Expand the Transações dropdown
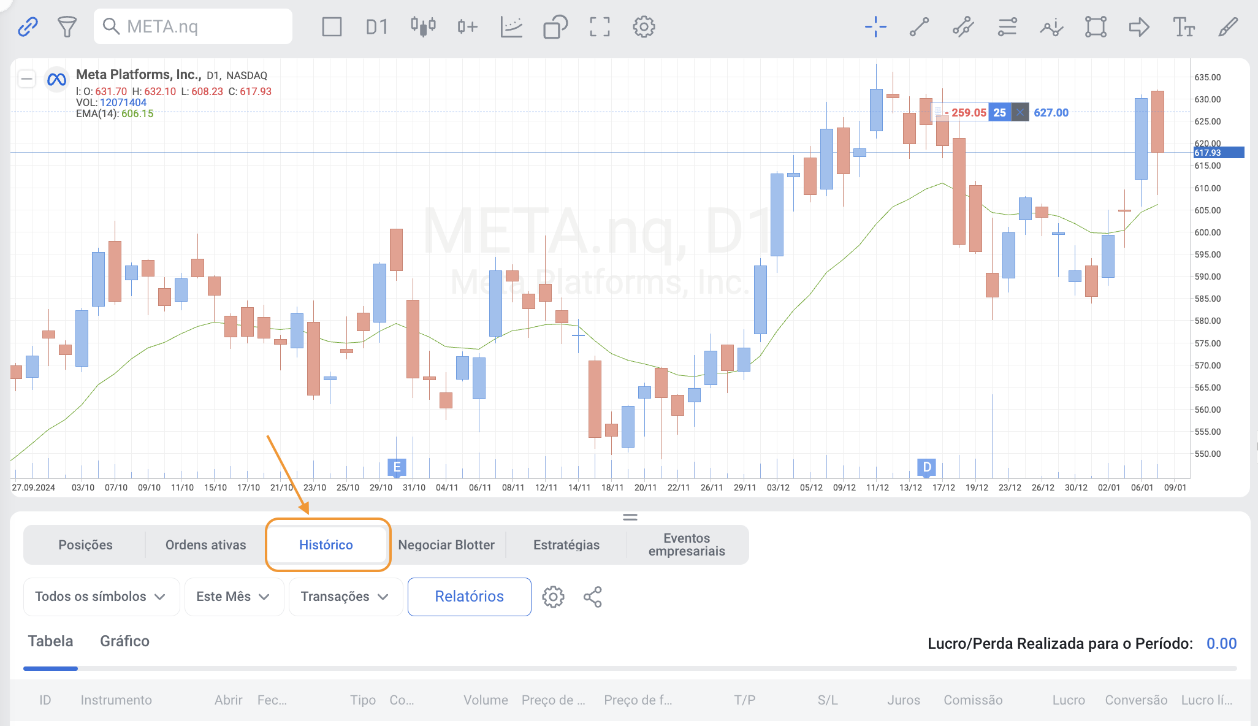Screen dimensions: 1258x726 (x=345, y=597)
